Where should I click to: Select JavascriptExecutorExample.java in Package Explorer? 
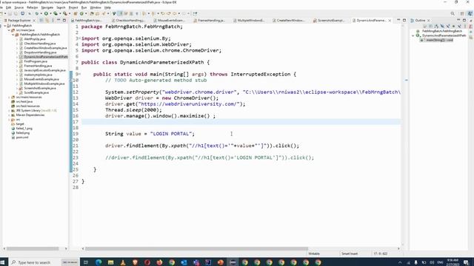pyautogui.click(x=44, y=70)
